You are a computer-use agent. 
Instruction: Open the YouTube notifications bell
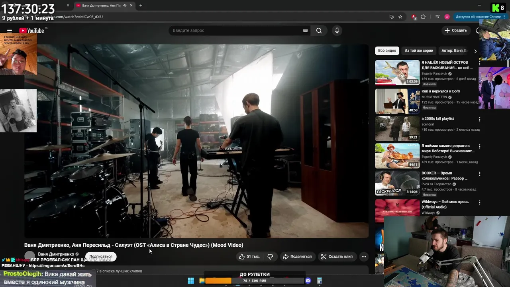coord(478,31)
